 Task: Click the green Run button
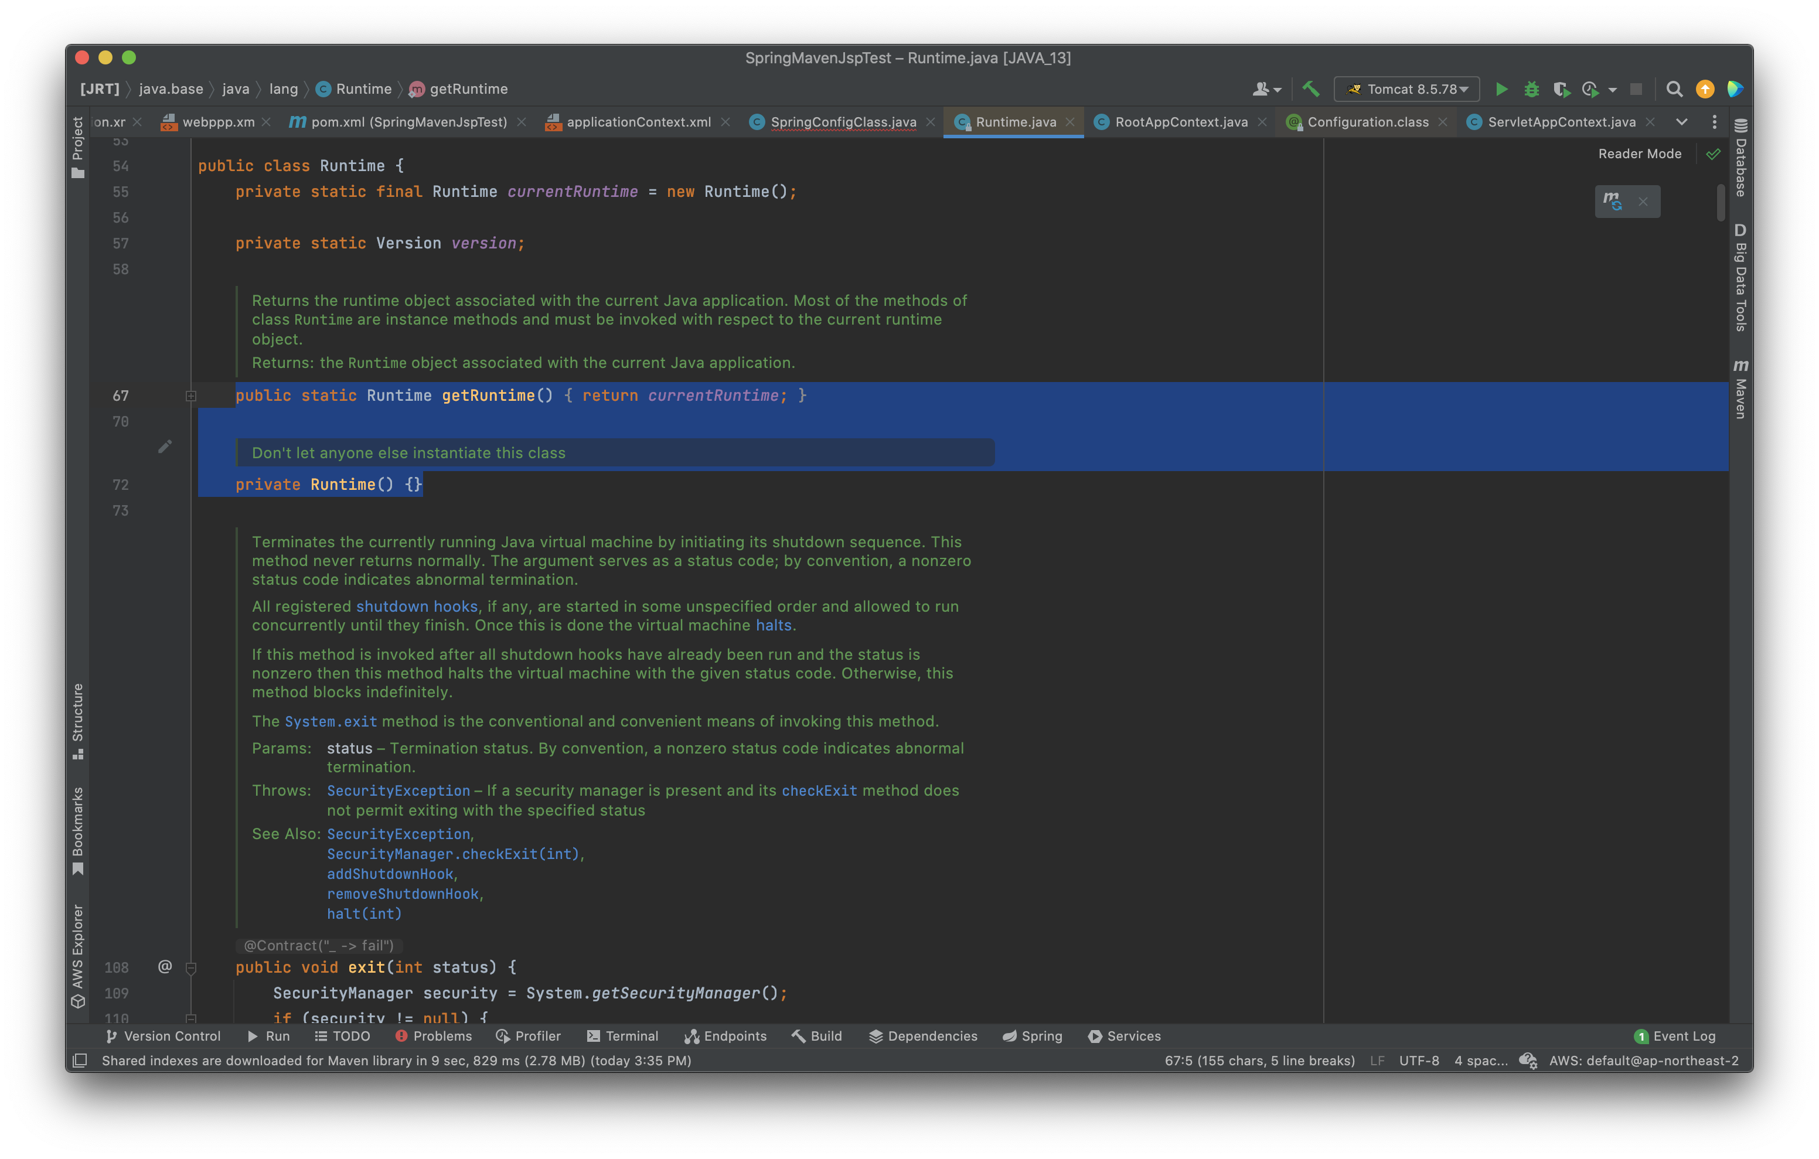1501,89
